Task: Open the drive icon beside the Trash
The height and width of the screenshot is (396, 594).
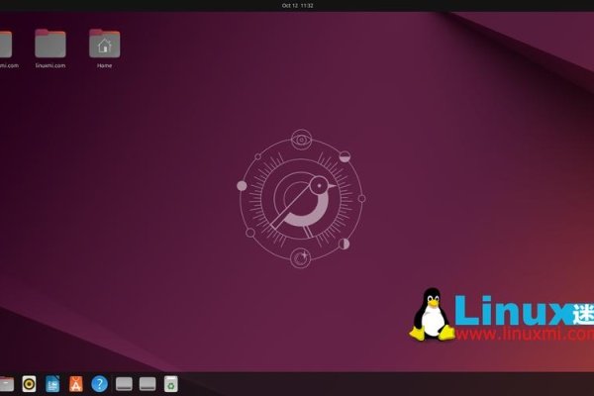Action: 148,384
